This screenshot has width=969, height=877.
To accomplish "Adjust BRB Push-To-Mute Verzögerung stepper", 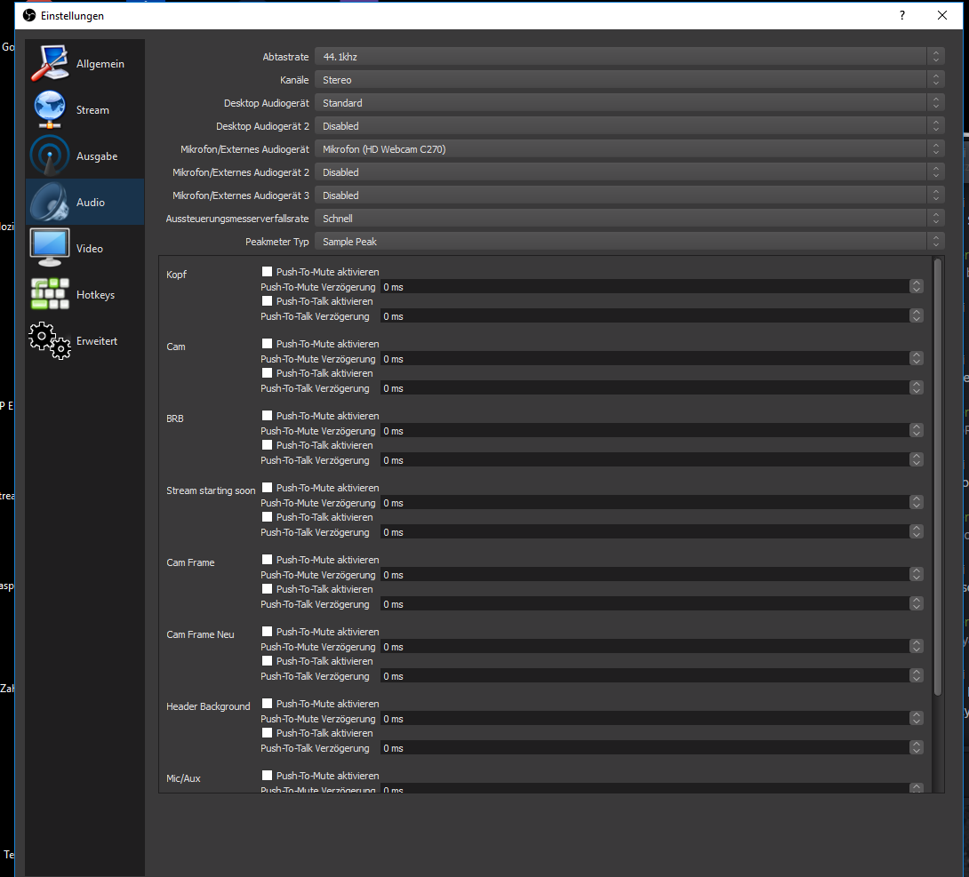I will coord(917,430).
